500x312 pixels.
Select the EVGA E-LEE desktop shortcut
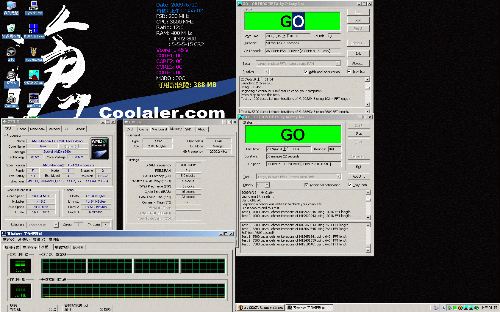click(11, 79)
